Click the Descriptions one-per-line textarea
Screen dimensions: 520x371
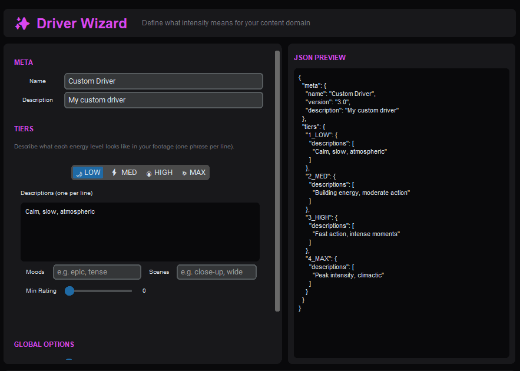[x=140, y=230]
